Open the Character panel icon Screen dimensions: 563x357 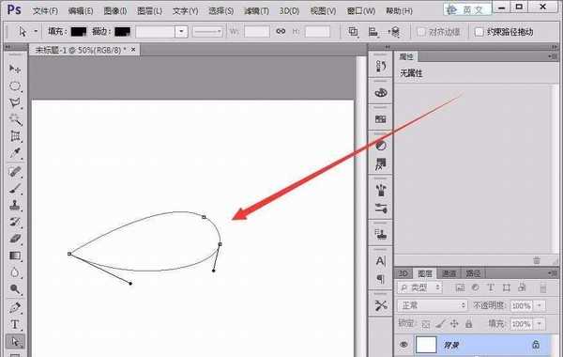[381, 260]
